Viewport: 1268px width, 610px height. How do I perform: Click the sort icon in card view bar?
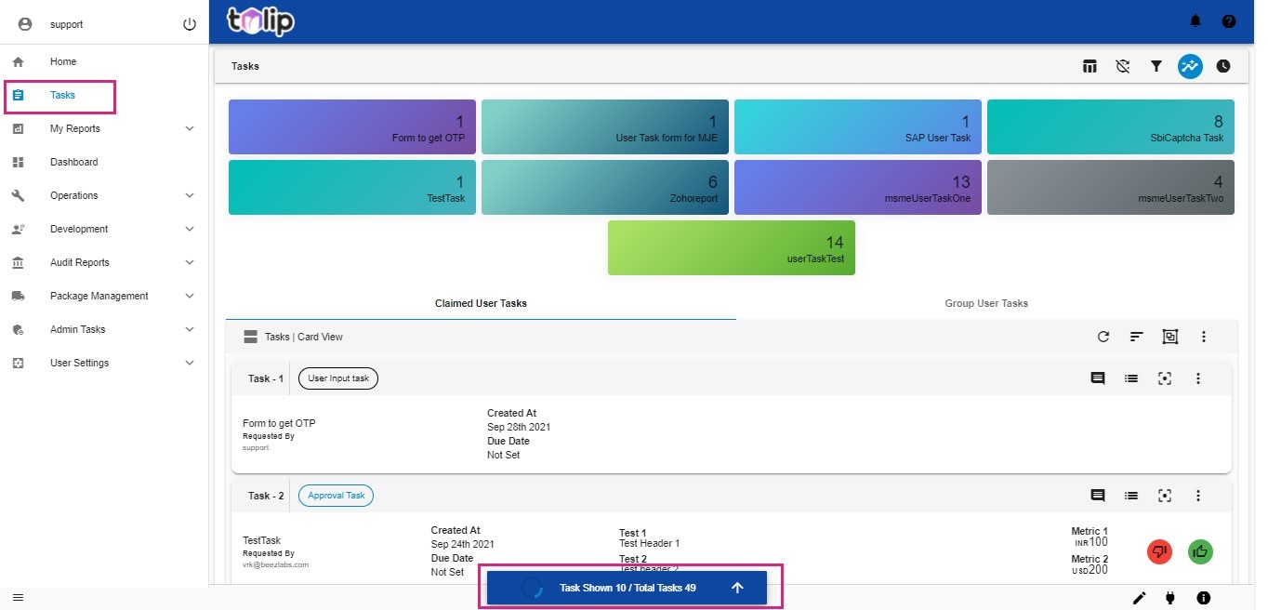pyautogui.click(x=1136, y=337)
